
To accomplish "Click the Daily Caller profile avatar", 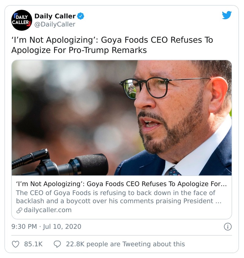I will [x=22, y=20].
